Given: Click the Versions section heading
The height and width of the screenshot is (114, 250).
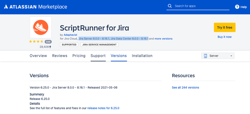Looking at the screenshot, I should pyautogui.click(x=39, y=75).
